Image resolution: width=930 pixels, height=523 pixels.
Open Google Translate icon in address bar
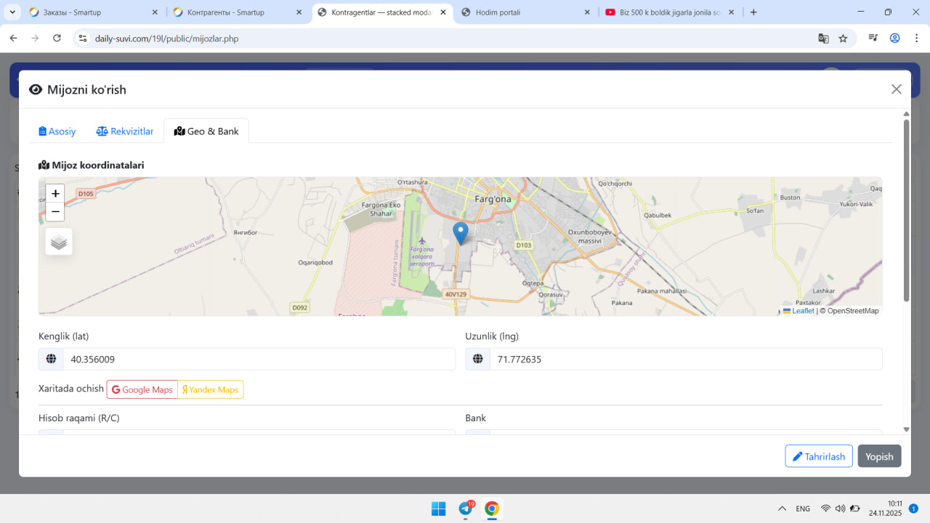[x=823, y=38]
